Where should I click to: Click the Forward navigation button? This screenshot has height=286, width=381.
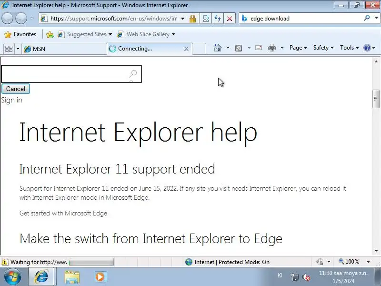point(21,19)
